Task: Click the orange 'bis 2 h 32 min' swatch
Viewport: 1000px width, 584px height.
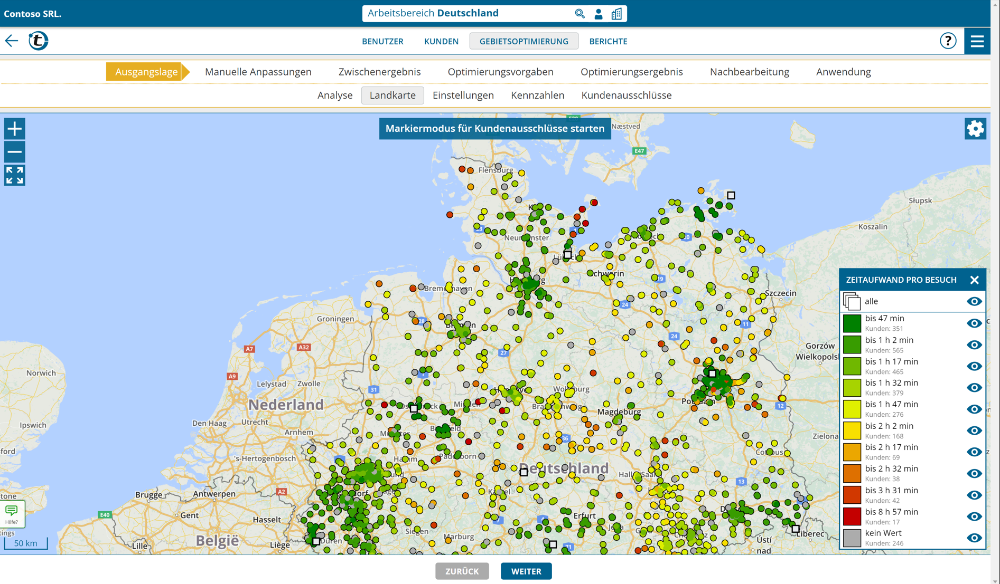Action: pyautogui.click(x=852, y=473)
